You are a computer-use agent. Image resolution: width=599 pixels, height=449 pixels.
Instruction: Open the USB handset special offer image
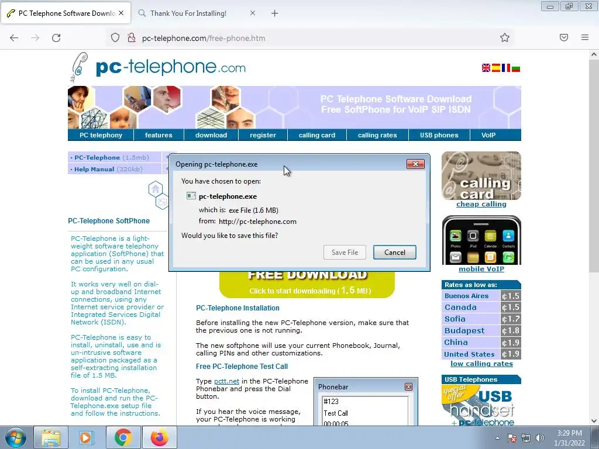(481, 405)
